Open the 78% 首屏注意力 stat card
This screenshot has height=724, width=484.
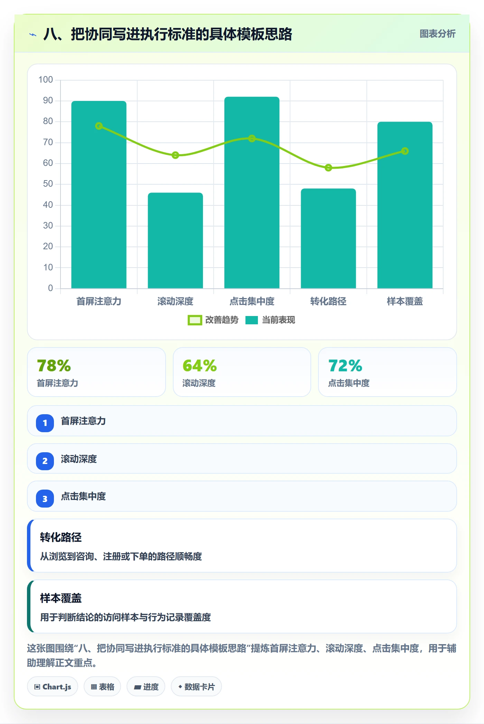tap(96, 372)
